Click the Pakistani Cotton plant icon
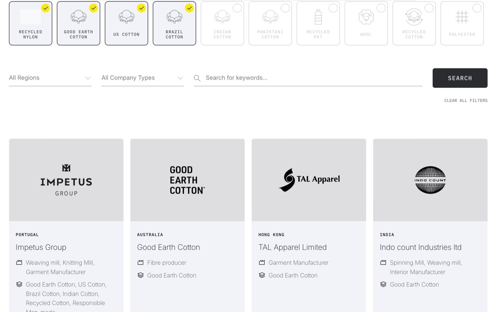The height and width of the screenshot is (312, 494). pyautogui.click(x=270, y=17)
